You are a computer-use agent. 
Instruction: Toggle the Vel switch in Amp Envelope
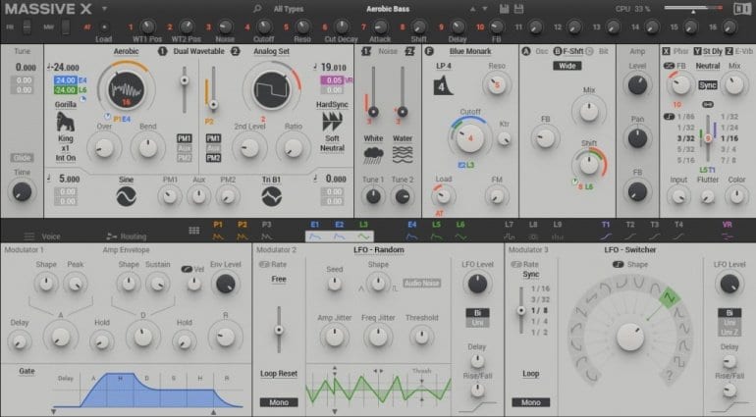tap(187, 269)
